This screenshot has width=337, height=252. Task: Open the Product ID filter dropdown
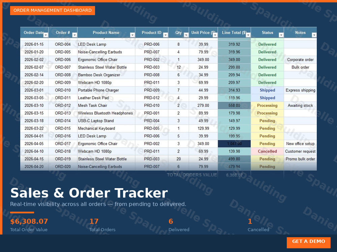point(165,35)
